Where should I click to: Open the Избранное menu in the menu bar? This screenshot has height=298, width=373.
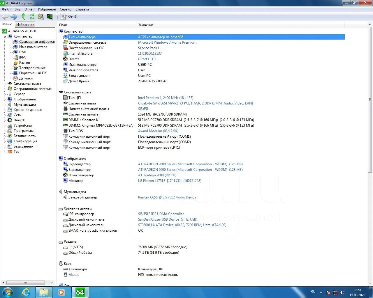(47, 9)
